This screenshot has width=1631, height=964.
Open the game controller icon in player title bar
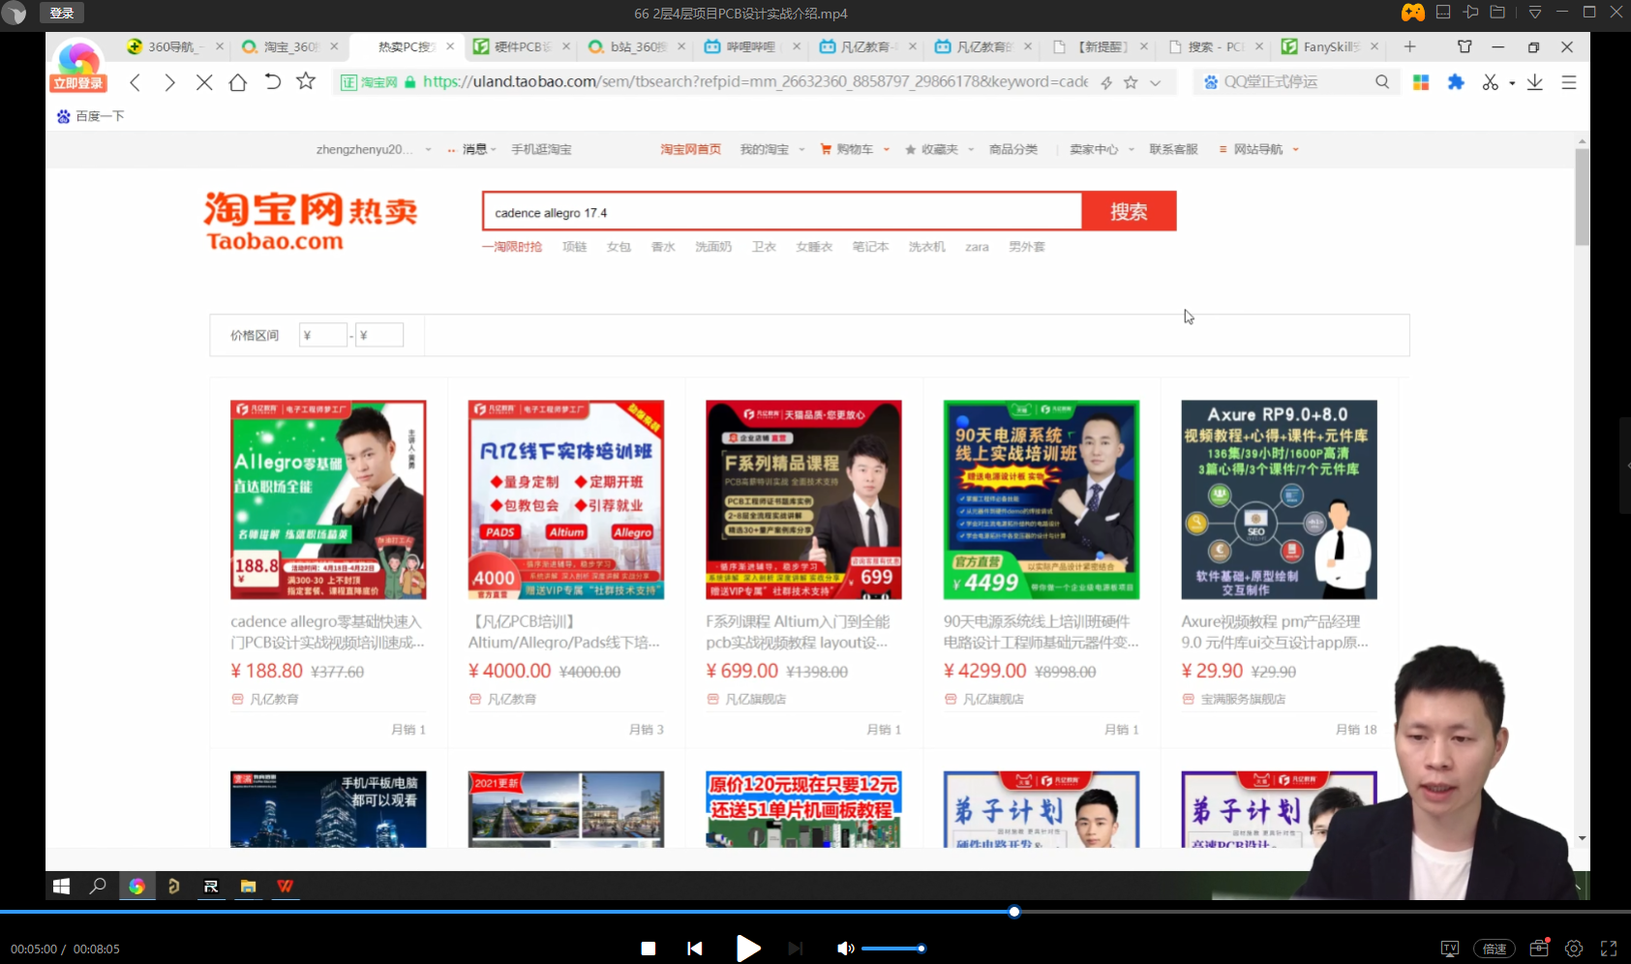[x=1413, y=13]
